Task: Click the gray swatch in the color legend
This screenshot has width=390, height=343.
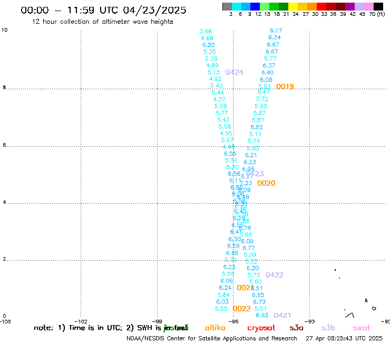Action: point(227,6)
